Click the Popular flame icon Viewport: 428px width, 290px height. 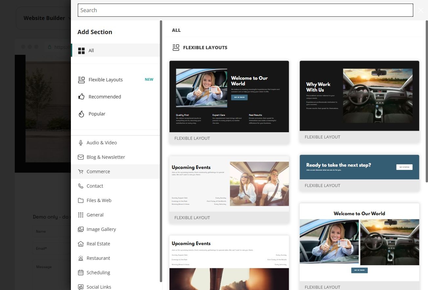(81, 114)
